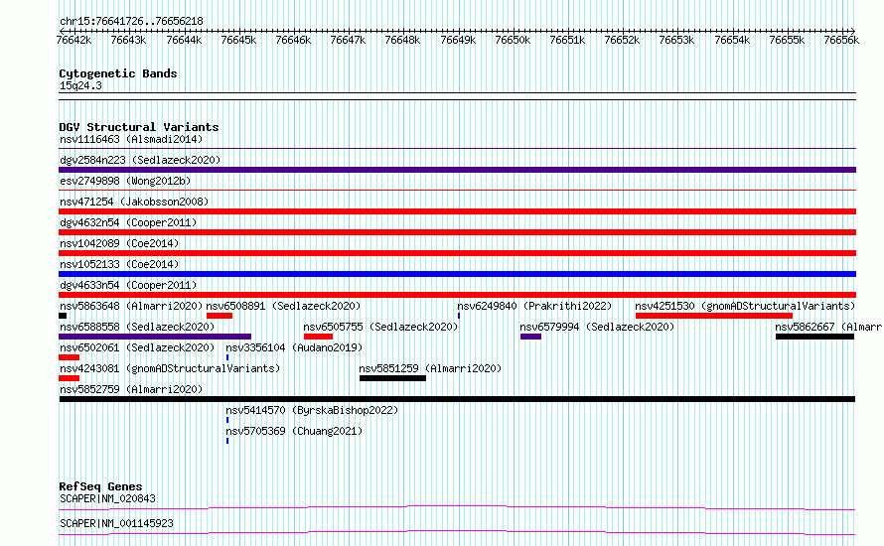Viewport: 884px width, 546px height.
Task: Click the nsv6508891 (Sedlazeck2020) red segment
Action: click(x=220, y=316)
